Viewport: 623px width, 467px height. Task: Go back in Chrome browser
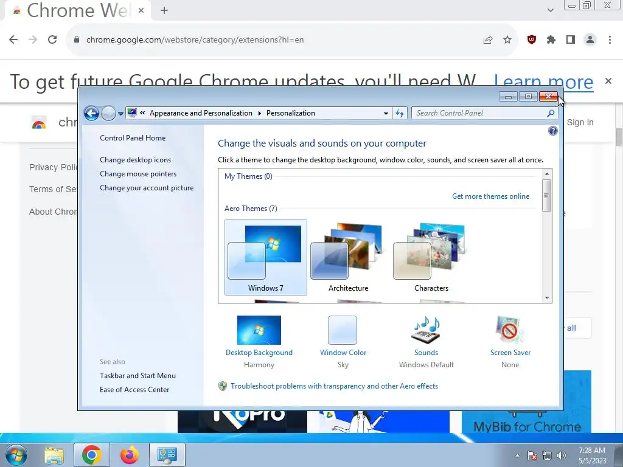click(x=13, y=40)
